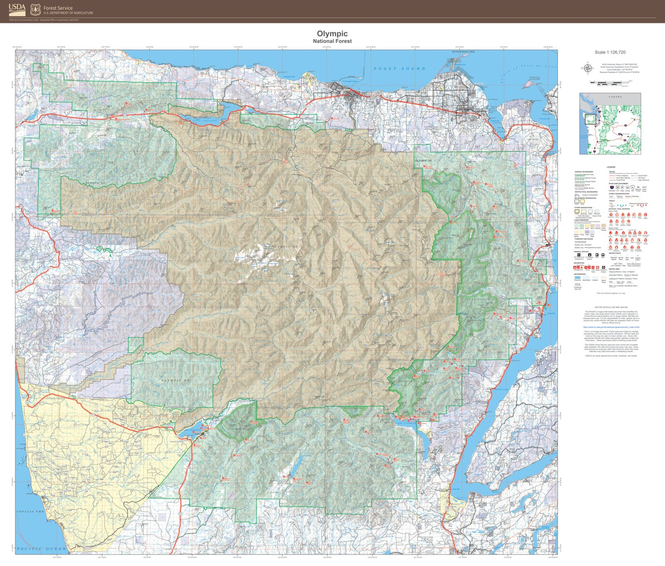This screenshot has height=566, width=665.
Task: Expand the Water Points legend section
Action: [x=614, y=253]
